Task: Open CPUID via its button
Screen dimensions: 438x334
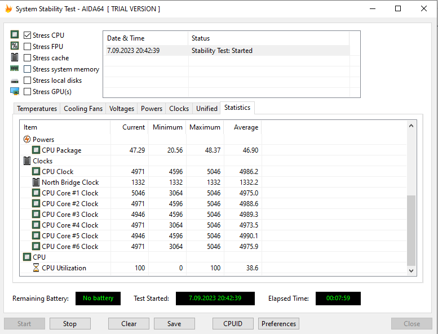Action: pyautogui.click(x=233, y=324)
